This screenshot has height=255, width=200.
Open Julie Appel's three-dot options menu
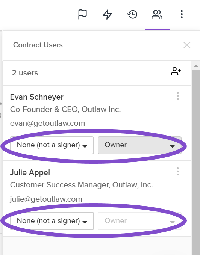point(178,171)
